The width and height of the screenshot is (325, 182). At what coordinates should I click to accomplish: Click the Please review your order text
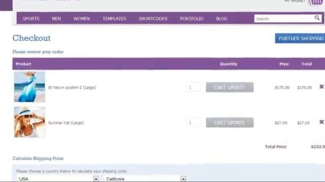38,52
